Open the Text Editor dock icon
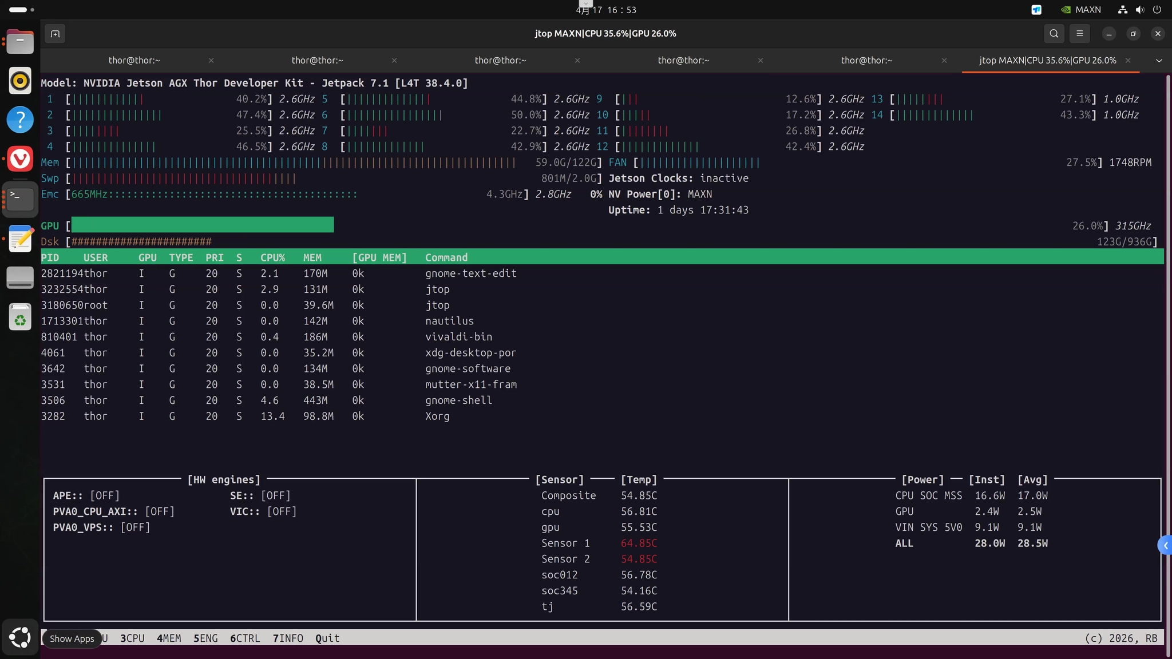Image resolution: width=1172 pixels, height=659 pixels. [x=20, y=239]
